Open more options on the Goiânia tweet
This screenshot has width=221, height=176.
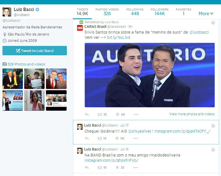tap(135, 138)
